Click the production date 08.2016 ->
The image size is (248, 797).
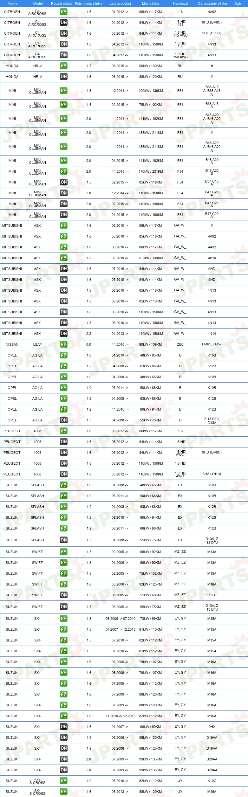pyautogui.click(x=120, y=781)
